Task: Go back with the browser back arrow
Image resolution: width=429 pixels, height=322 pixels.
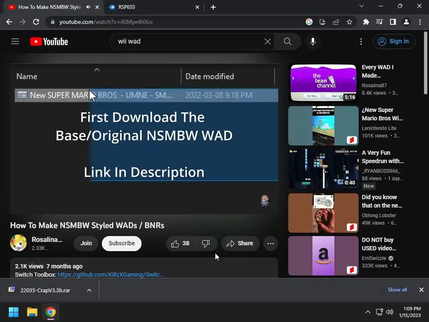Action: [x=9, y=22]
